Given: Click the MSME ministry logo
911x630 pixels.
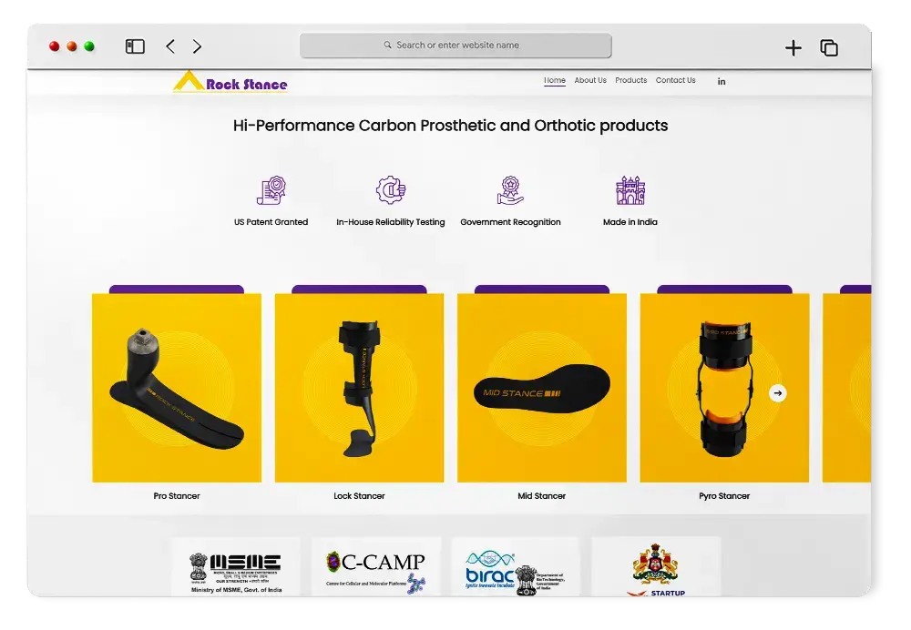Looking at the screenshot, I should [x=236, y=572].
